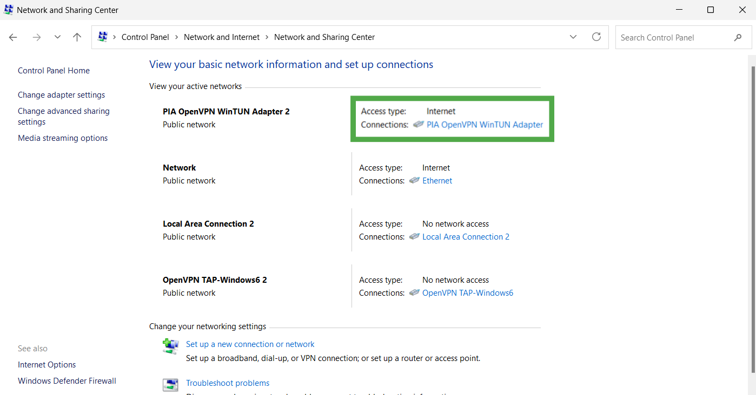This screenshot has height=395, width=756.
Task: Expand the address bar history dropdown
Action: (x=573, y=37)
